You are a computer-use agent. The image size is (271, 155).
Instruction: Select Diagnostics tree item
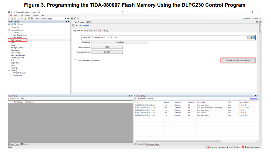[15, 63]
